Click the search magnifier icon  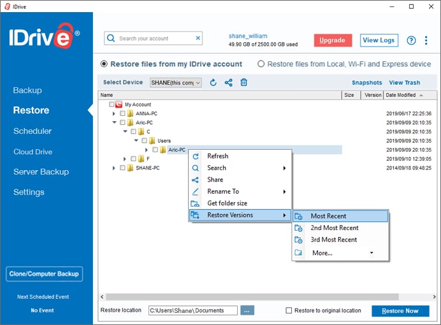pyautogui.click(x=111, y=38)
